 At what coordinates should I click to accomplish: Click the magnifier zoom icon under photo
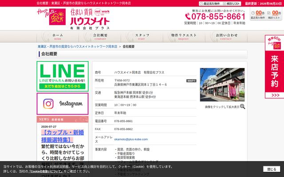pyautogui.click(x=243, y=107)
